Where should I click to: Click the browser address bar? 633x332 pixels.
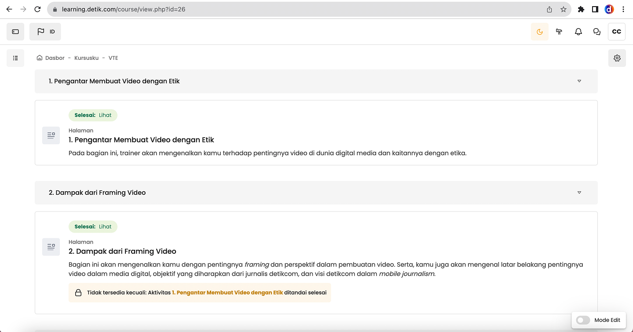coord(299,9)
